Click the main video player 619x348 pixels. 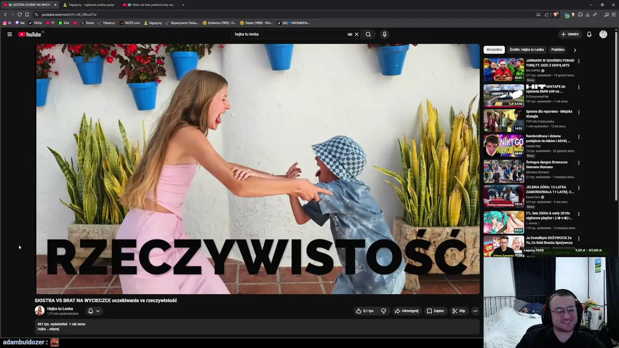(258, 169)
